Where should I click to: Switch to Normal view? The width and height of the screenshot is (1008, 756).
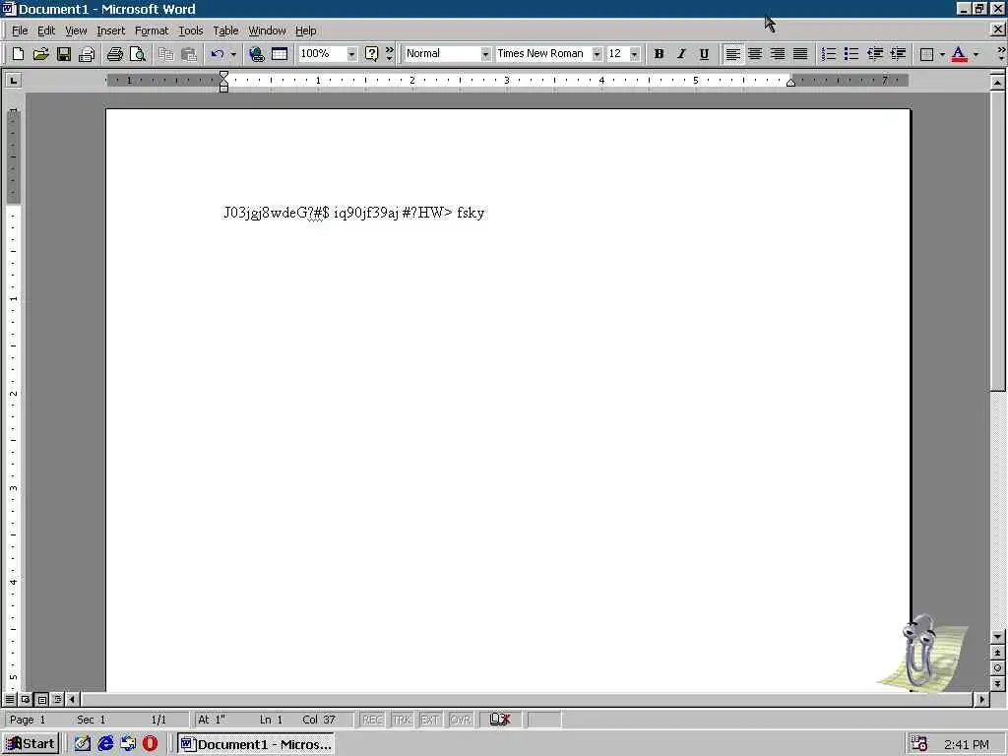click(x=10, y=699)
